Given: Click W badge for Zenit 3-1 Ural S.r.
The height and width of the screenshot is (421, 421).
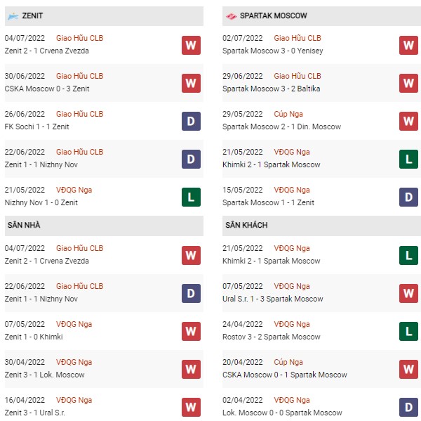Looking at the screenshot, I should [x=191, y=407].
